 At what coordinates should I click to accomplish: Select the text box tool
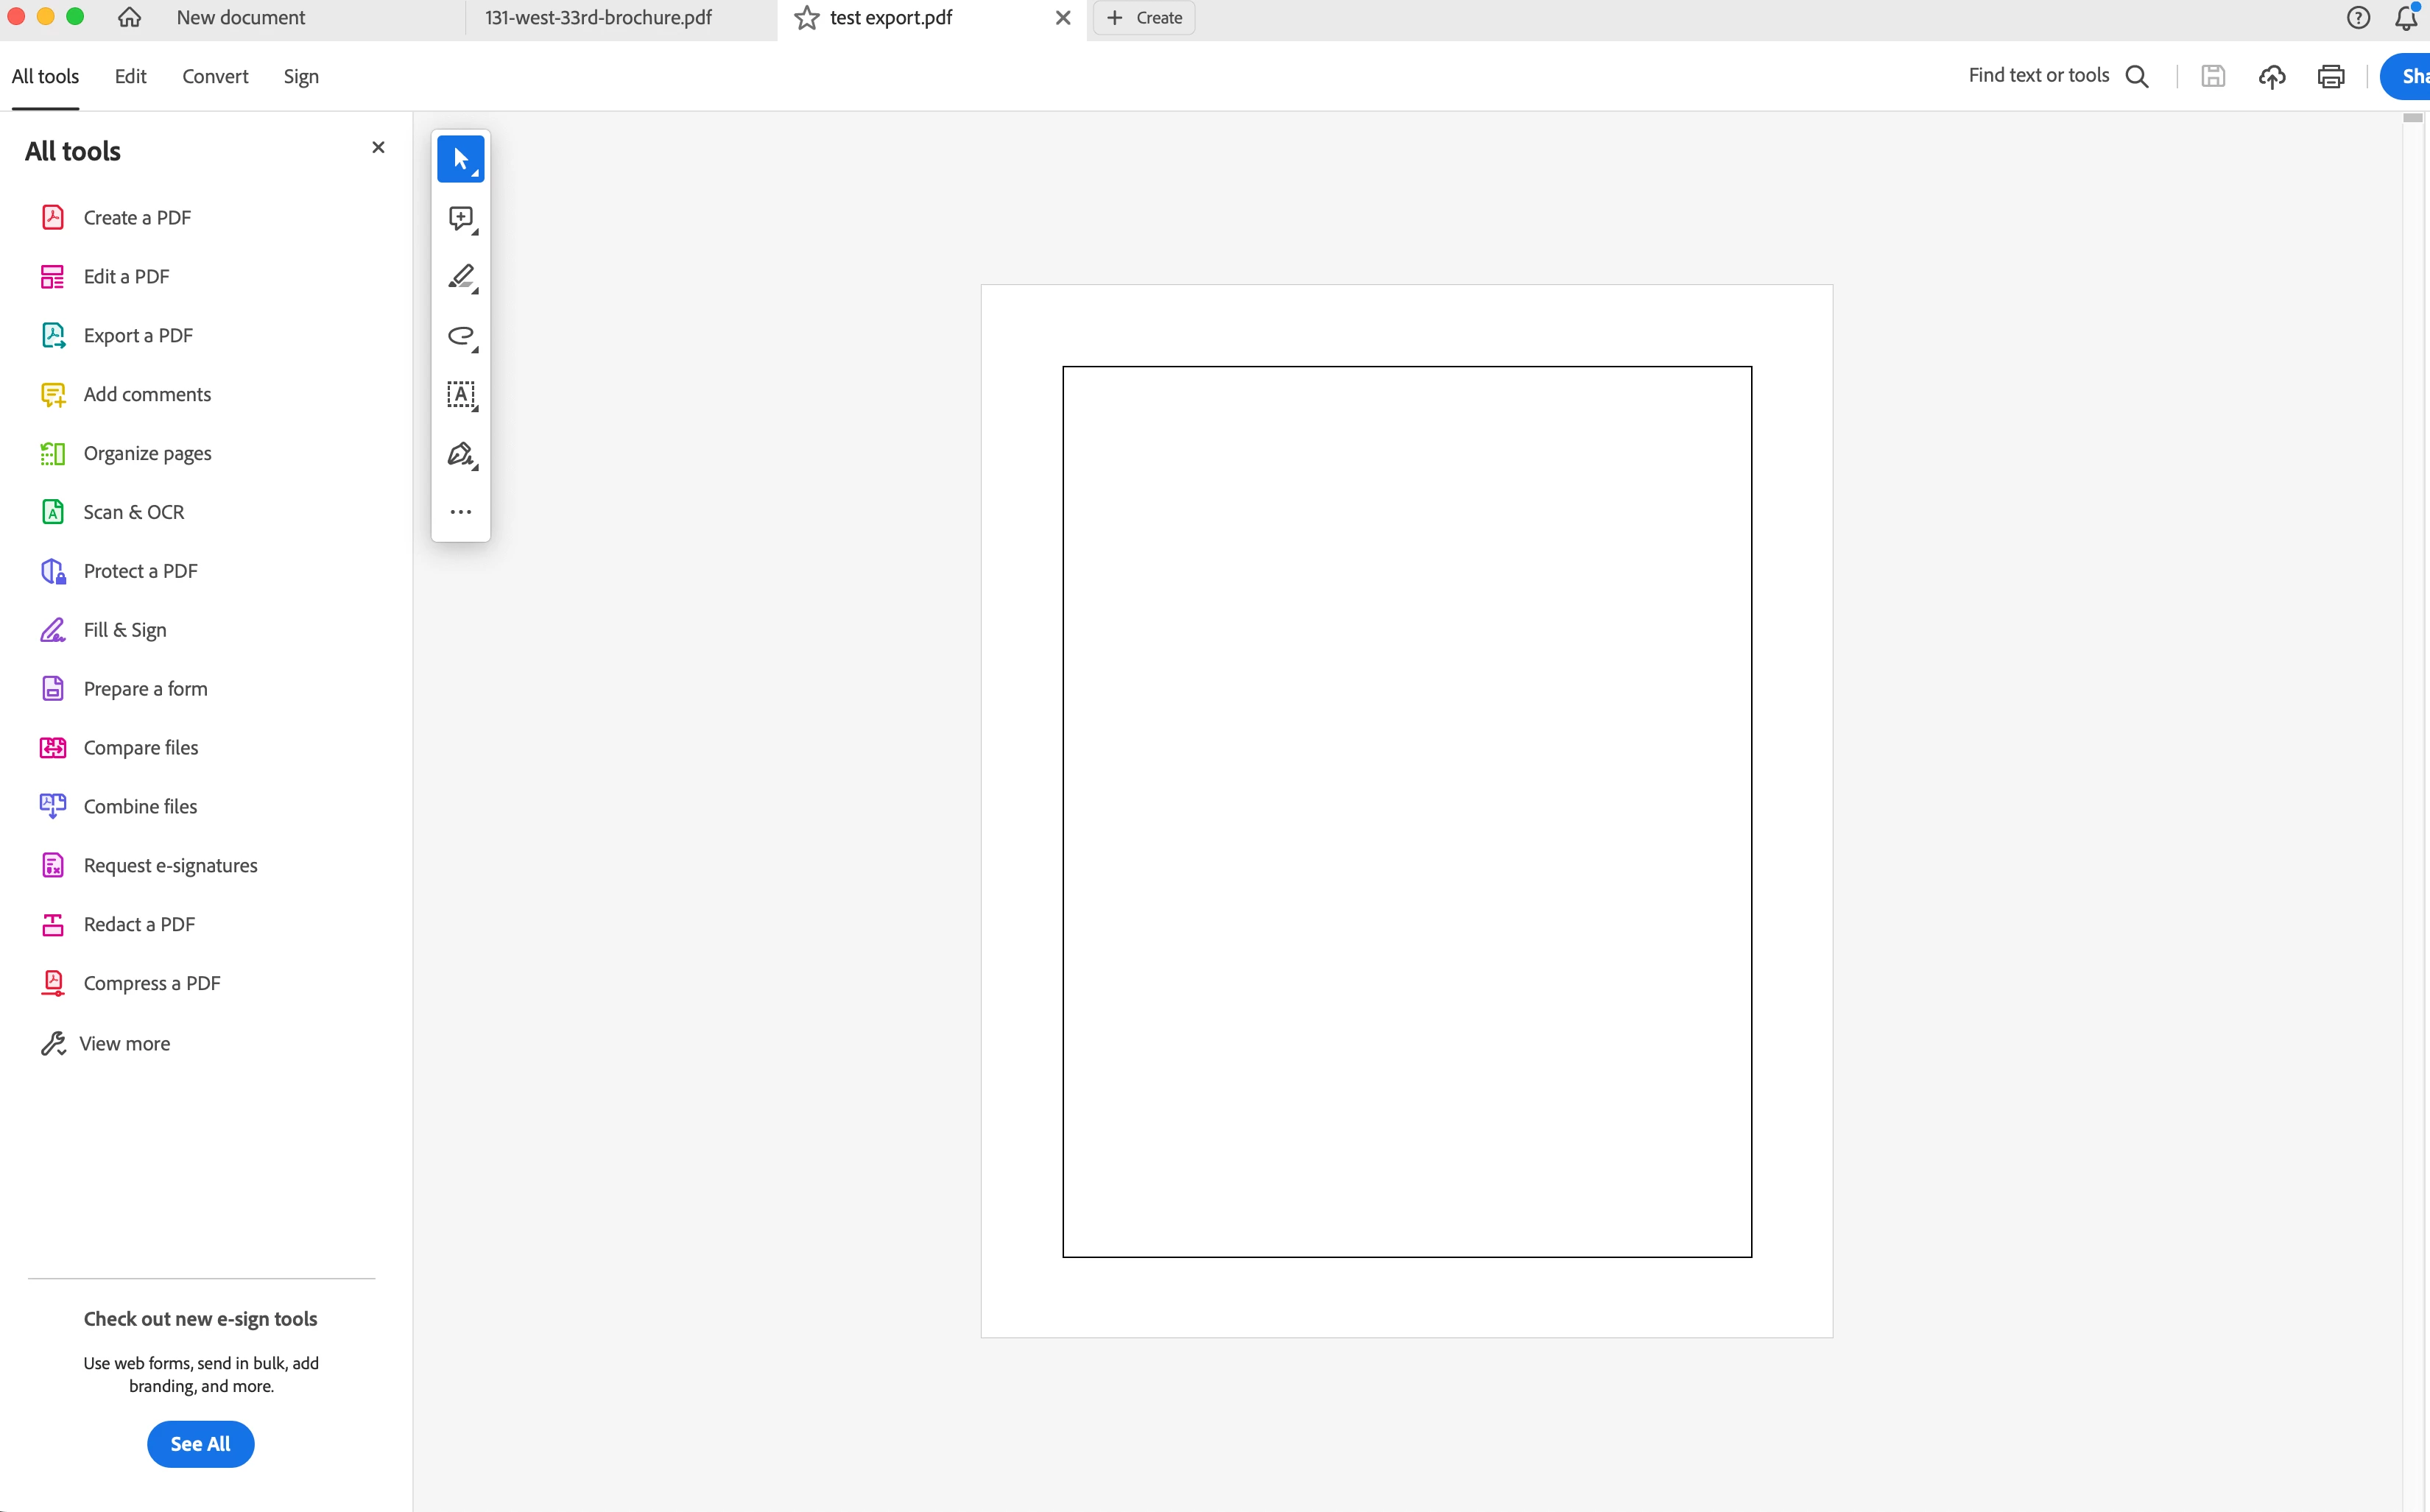click(460, 394)
